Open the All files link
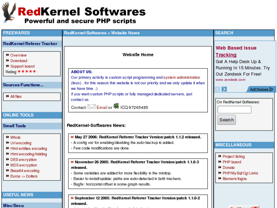Image resolution: width=277 pixels, height=208 pixels. [16, 97]
